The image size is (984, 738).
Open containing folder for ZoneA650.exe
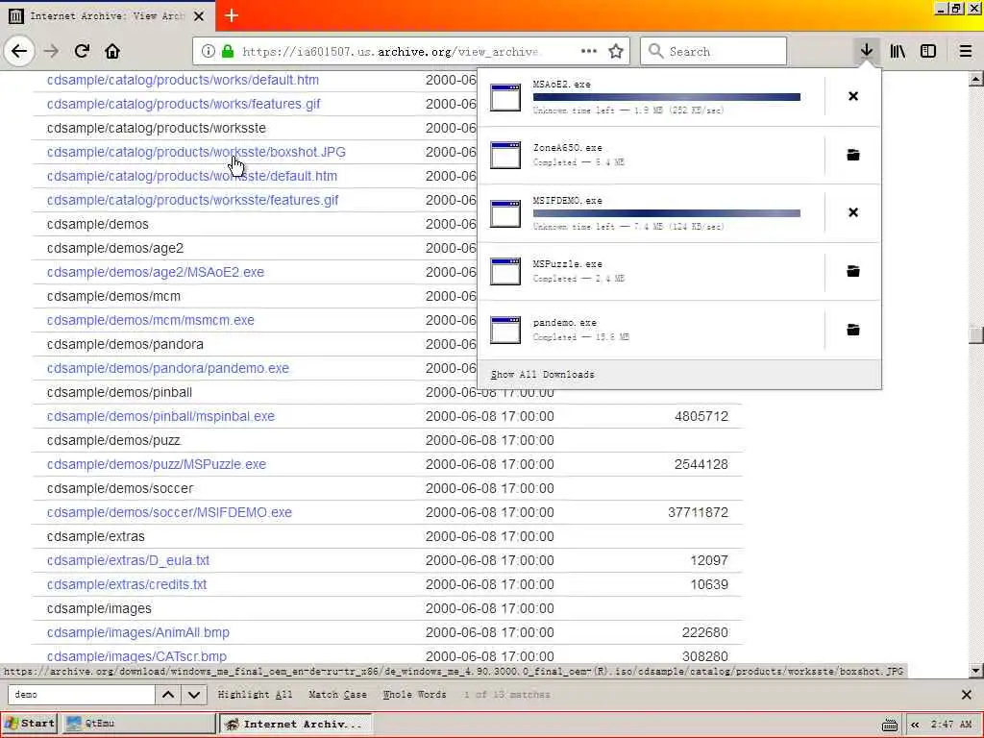coord(853,155)
